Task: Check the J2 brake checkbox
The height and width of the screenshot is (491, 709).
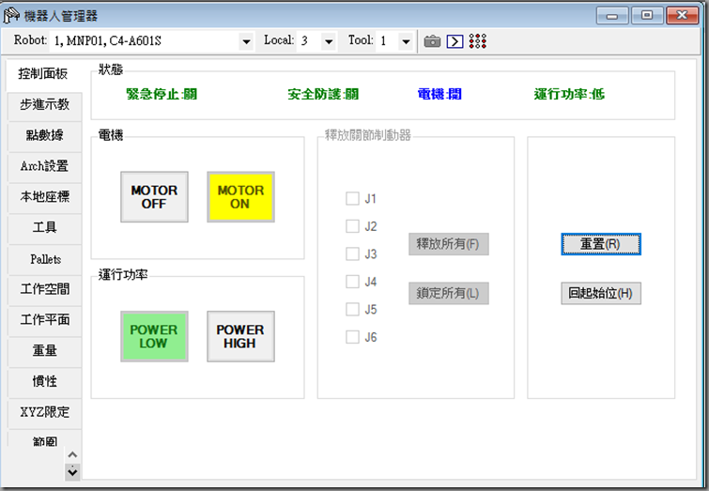Action: pyautogui.click(x=352, y=226)
